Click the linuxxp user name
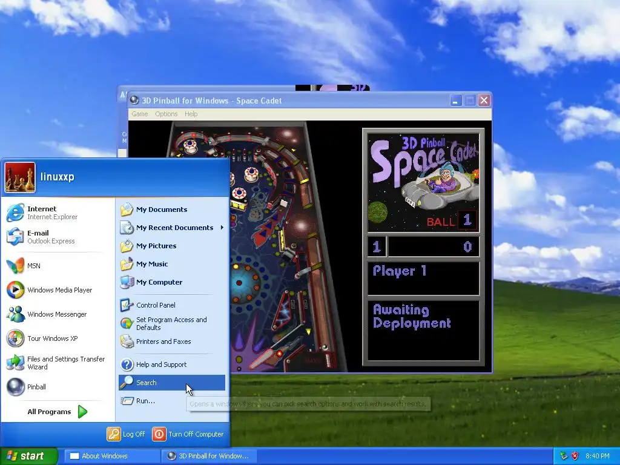620x465 pixels. (x=58, y=177)
